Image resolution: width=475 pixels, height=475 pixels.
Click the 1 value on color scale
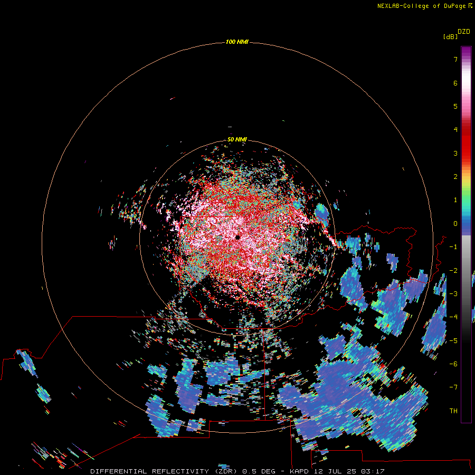(455, 200)
